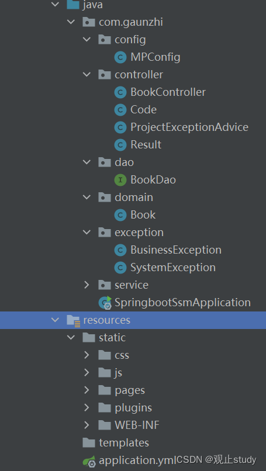The image size is (266, 471).
Task: Select the SpringbootSsmApplication file name
Action: pos(182,303)
